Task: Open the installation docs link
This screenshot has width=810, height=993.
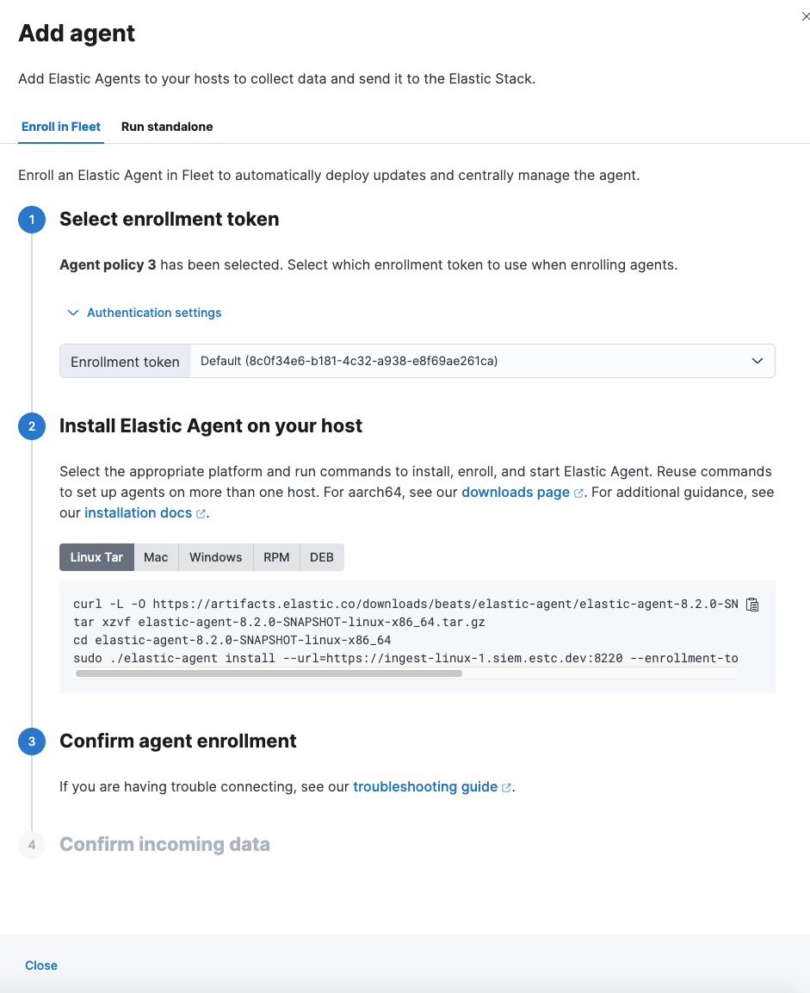Action: click(138, 512)
